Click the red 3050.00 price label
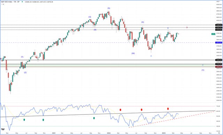This screenshot has width=223, height=135. click(219, 67)
